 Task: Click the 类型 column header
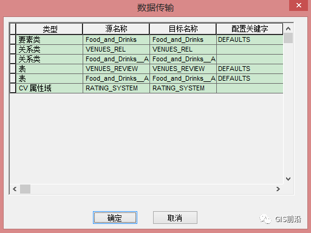tap(49, 29)
